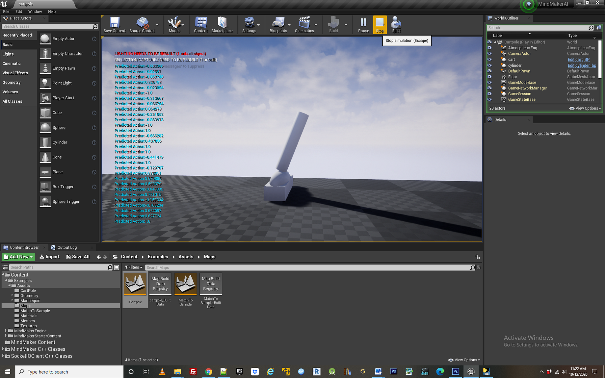The width and height of the screenshot is (605, 378).
Task: Select the Cartpole map thumbnail
Action: 135,284
